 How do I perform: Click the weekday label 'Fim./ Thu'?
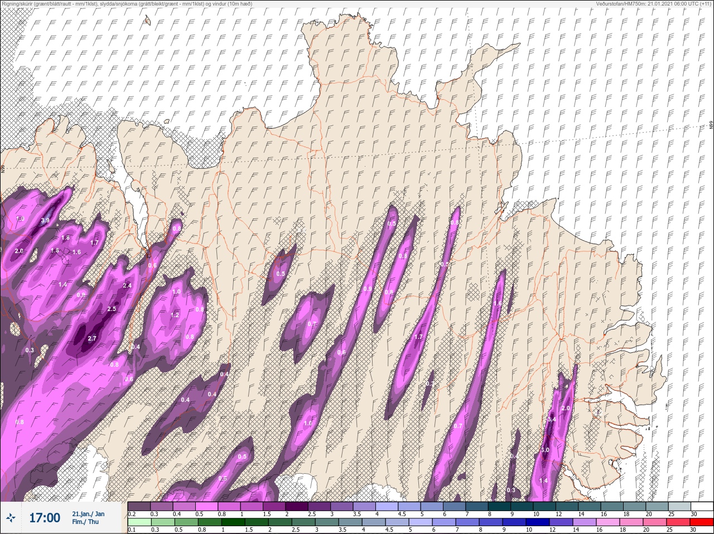pos(85,522)
